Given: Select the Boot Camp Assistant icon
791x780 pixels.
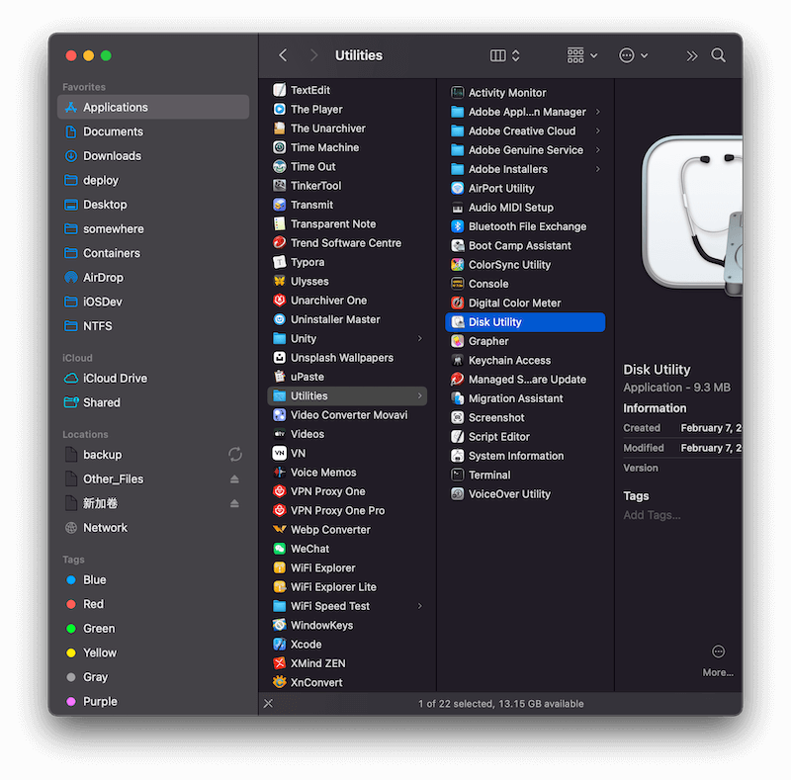Looking at the screenshot, I should click(457, 246).
